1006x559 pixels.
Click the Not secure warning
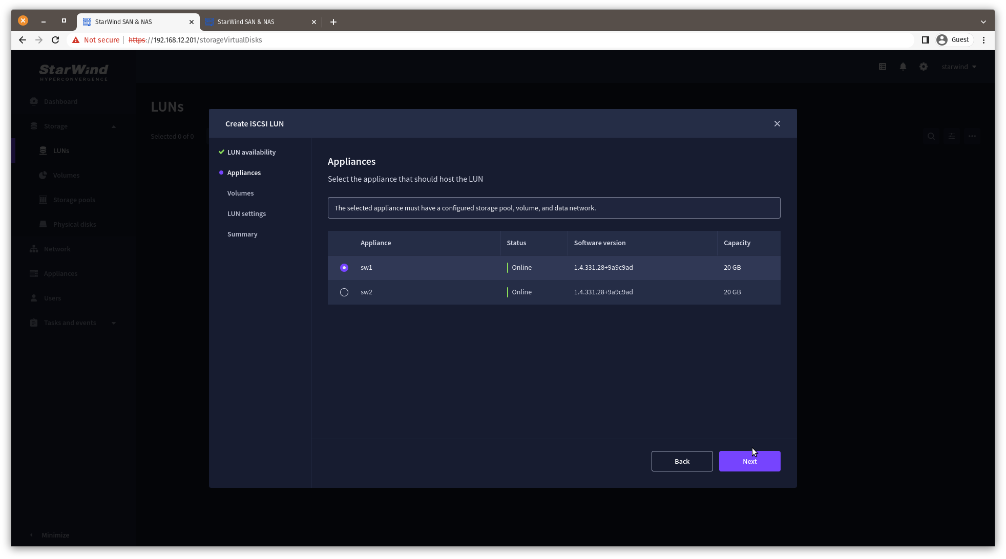[x=96, y=40]
